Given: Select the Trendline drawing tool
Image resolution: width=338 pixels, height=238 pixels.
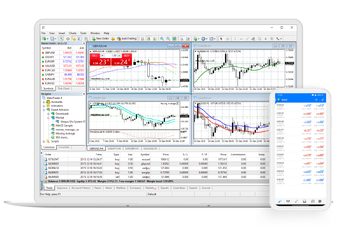Looking at the screenshot, I should (247, 39).
